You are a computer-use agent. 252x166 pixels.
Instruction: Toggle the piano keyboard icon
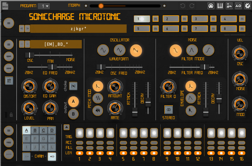[220, 6]
